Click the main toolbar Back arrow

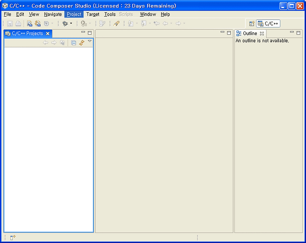[x=165, y=24]
